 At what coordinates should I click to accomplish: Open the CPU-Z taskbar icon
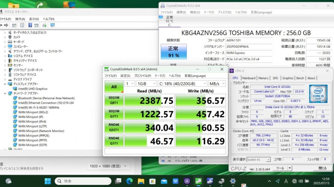pos(187,181)
